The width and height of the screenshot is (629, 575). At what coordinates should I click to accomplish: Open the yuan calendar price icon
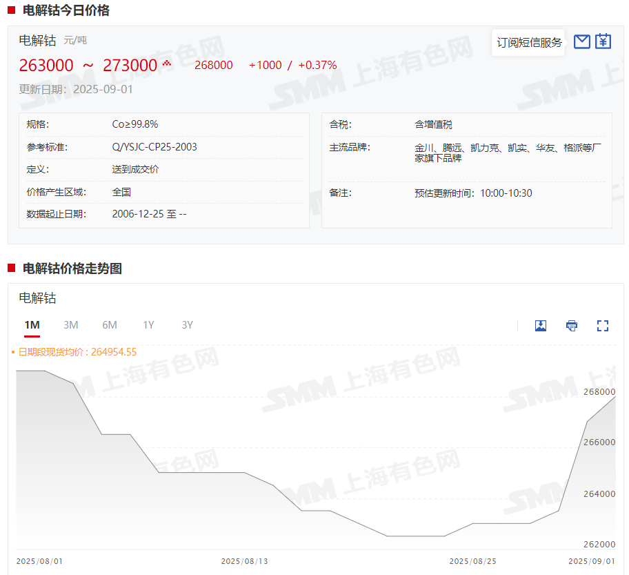[x=603, y=41]
